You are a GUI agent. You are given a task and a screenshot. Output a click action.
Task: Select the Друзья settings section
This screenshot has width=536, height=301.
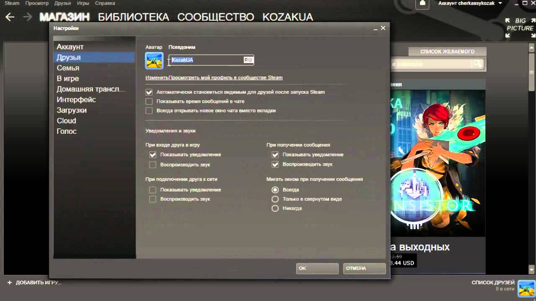pos(94,57)
